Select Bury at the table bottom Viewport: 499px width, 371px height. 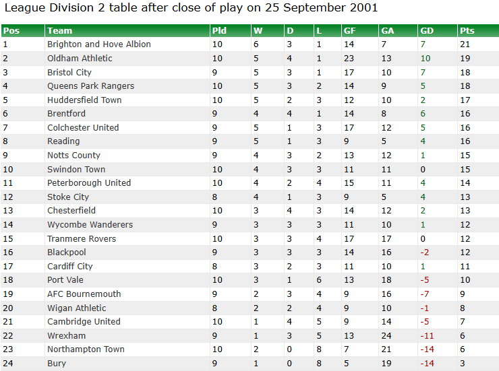point(57,364)
